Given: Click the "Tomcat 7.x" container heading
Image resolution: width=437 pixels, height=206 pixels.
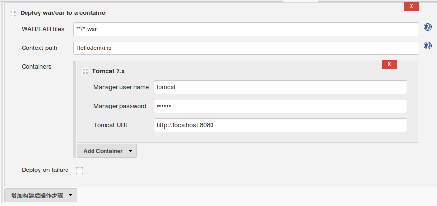Looking at the screenshot, I should (x=108, y=71).
